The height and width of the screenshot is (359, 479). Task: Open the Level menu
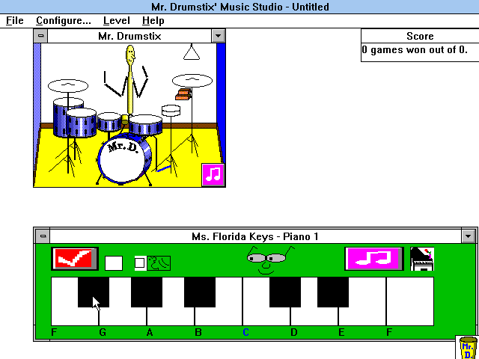coord(117,21)
